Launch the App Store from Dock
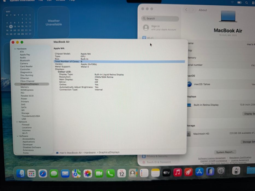Image resolution: width=255 pixels, height=191 pixels. [x=200, y=172]
